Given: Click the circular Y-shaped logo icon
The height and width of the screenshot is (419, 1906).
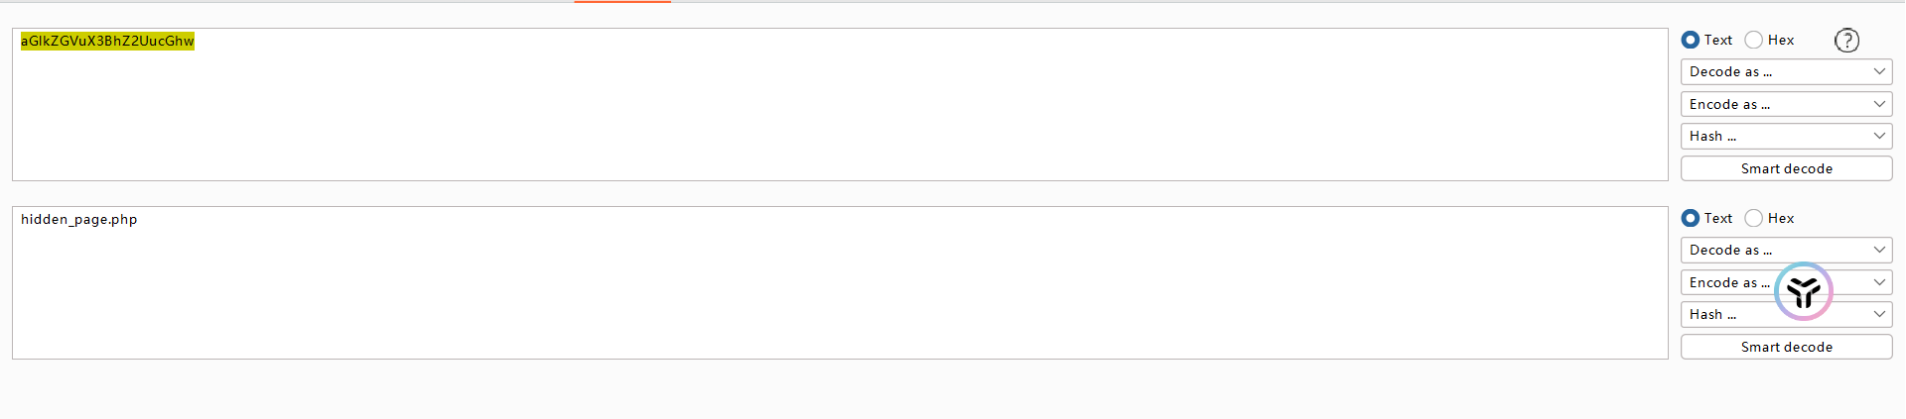Looking at the screenshot, I should [1803, 291].
